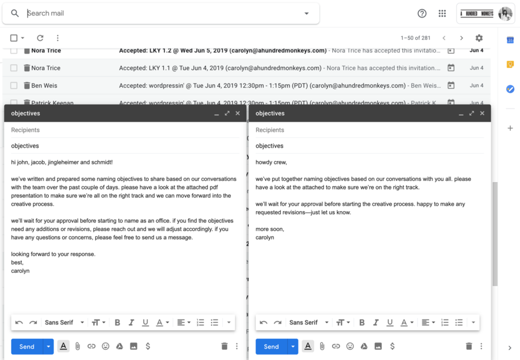Open more send options arrow in right compose
The width and height of the screenshot is (520, 360).
293,347
